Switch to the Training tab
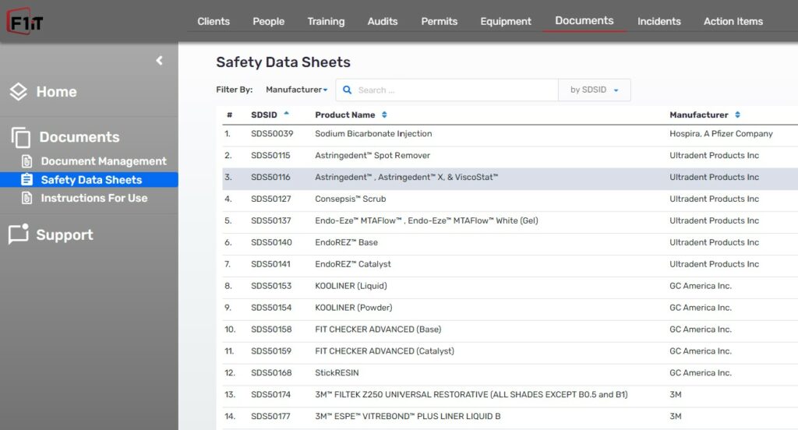The width and height of the screenshot is (798, 430). 327,21
